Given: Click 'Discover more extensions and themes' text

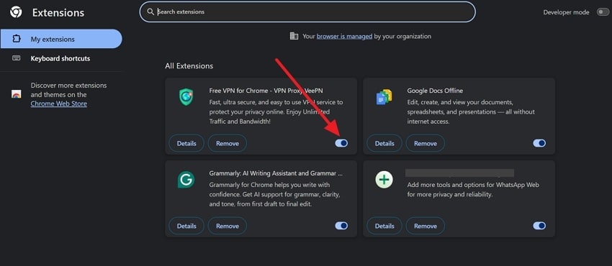Looking at the screenshot, I should click(x=68, y=90).
